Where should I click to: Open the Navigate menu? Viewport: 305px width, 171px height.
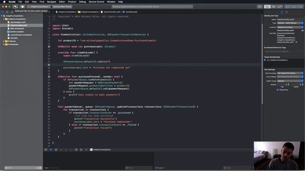(51, 2)
